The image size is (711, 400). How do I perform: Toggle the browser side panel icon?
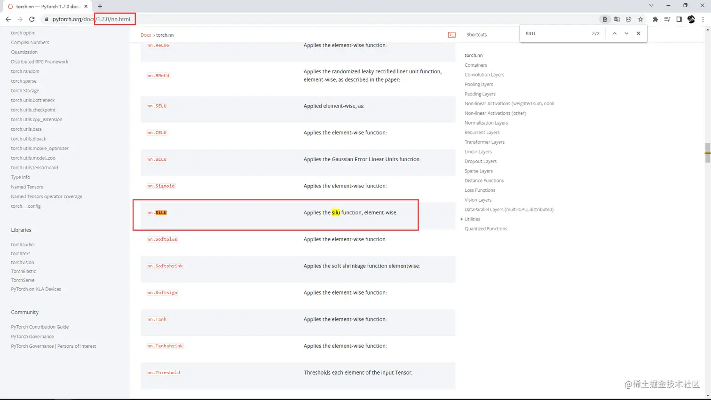[679, 19]
